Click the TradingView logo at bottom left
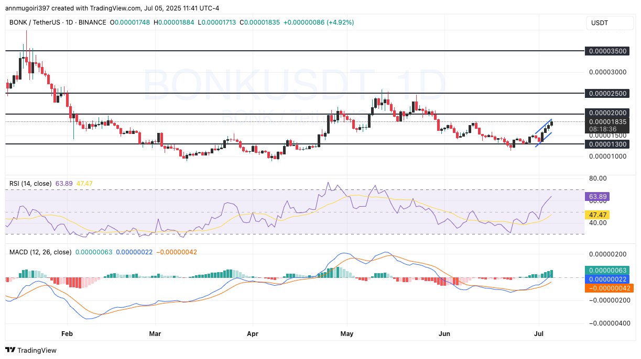641x359 pixels. 31,350
